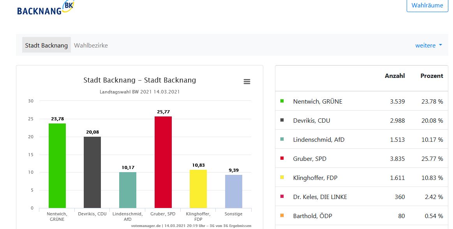Click dark gray marker beside Devrikis, CDU
The height and width of the screenshot is (229, 453).
(282, 120)
